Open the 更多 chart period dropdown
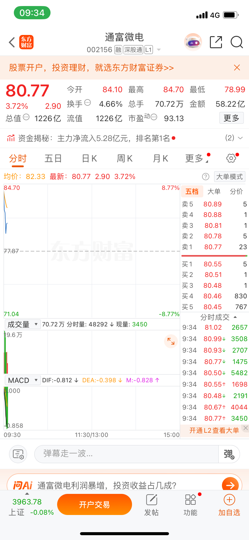This screenshot has width=249, height=540. [x=197, y=158]
